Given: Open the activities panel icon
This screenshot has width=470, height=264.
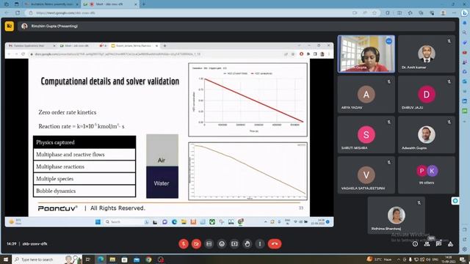Looking at the screenshot, I should tap(450, 244).
